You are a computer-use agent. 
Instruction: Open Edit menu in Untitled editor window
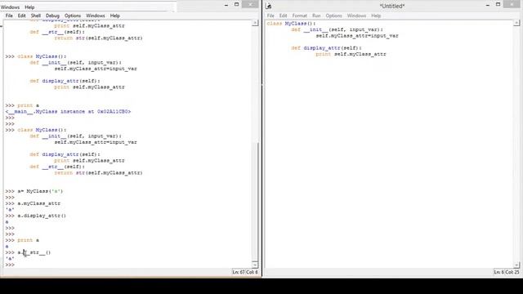pyautogui.click(x=284, y=16)
